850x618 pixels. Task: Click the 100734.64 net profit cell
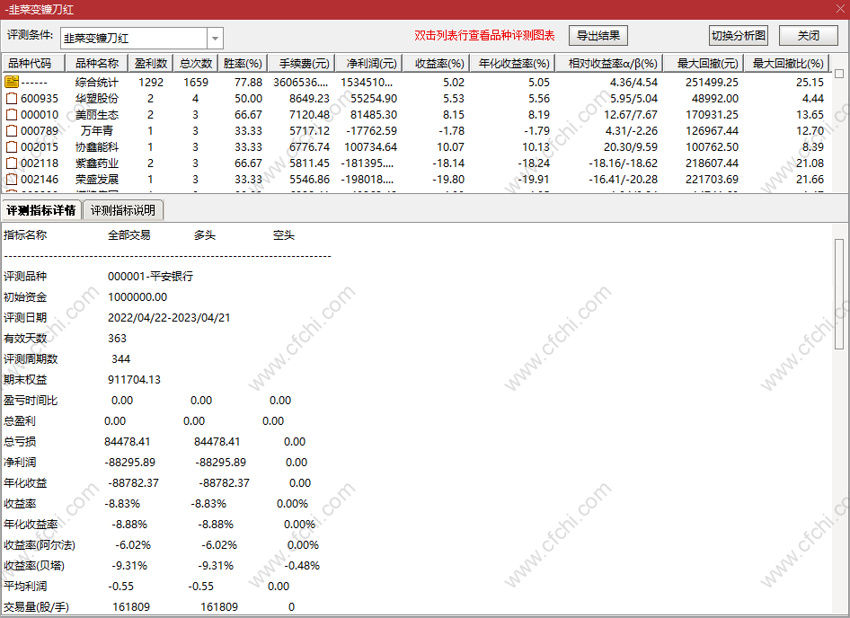[370, 147]
